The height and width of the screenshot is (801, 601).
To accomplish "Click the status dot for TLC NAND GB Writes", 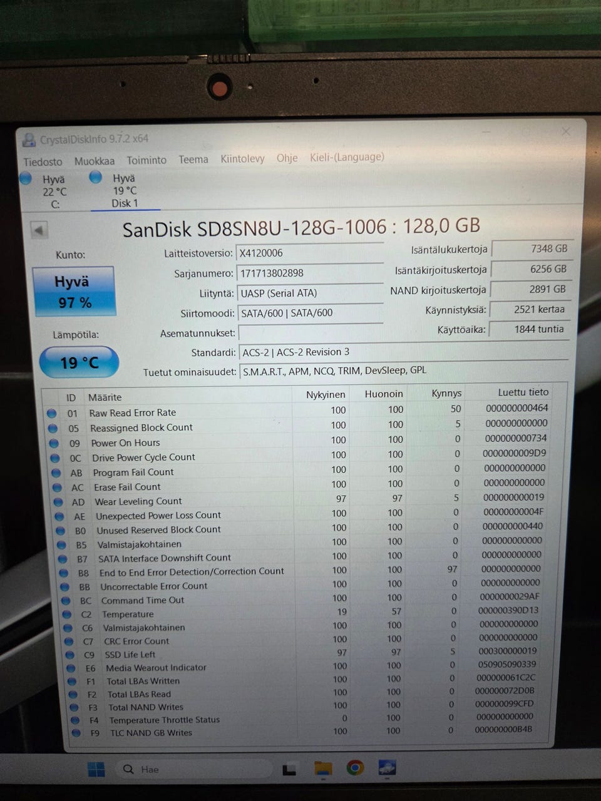I will [x=76, y=733].
